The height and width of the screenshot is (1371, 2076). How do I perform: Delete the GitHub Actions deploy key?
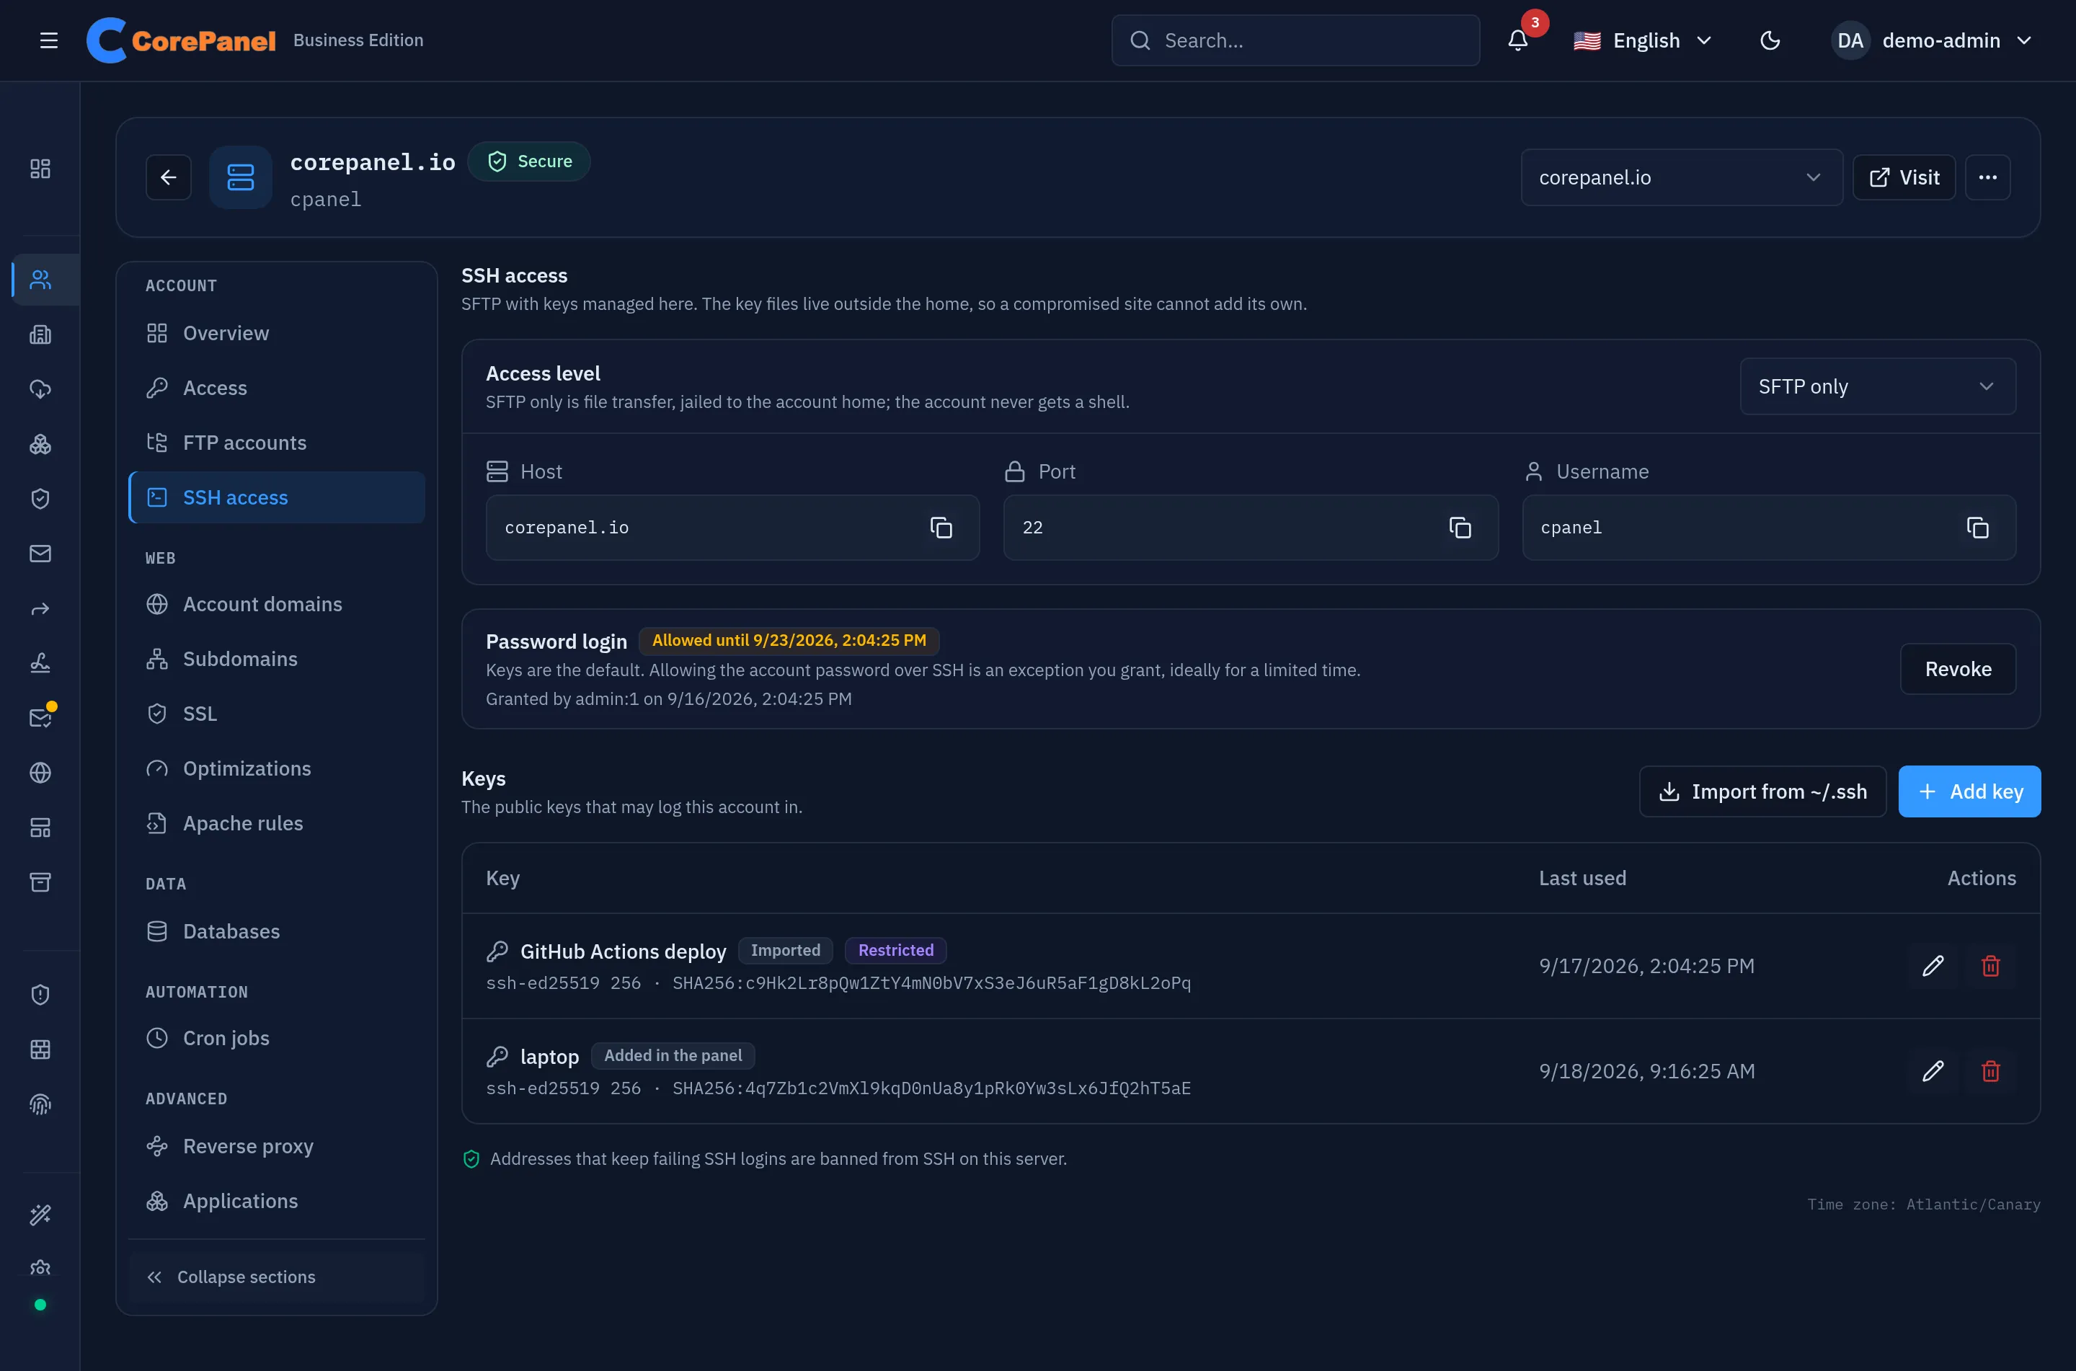click(1990, 966)
